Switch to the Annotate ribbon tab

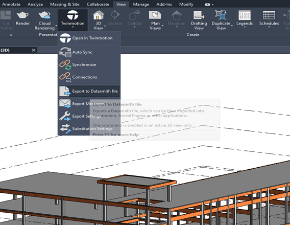(11, 4)
